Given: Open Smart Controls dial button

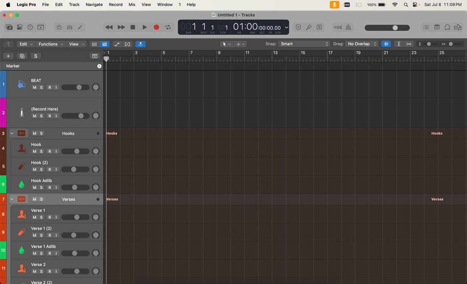Looking at the screenshot, I should pos(59,27).
